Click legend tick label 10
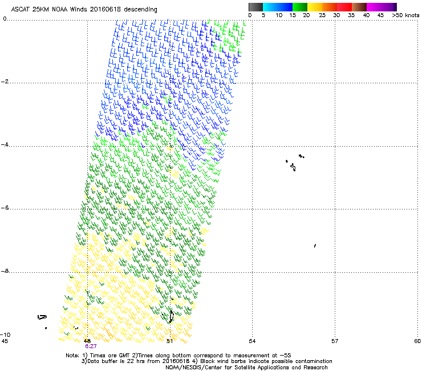The height and width of the screenshot is (371, 422). 279,15
